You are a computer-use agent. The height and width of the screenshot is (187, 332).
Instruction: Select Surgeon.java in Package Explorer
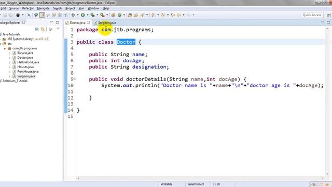26,76
